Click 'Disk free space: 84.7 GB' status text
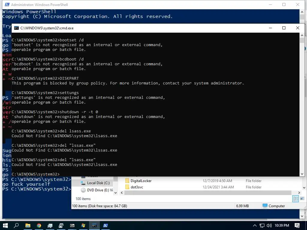Viewport: 307px width, 230px height. click(x=107, y=206)
